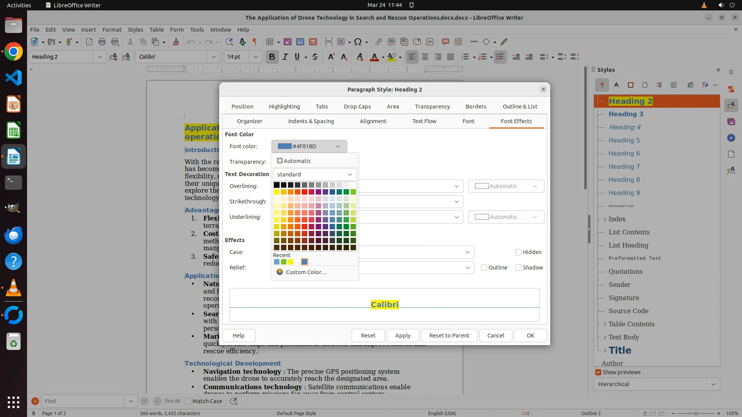
Task: Open the Styles menu
Action: tap(135, 30)
